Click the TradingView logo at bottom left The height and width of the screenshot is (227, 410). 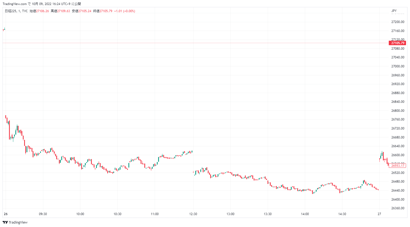click(x=15, y=222)
